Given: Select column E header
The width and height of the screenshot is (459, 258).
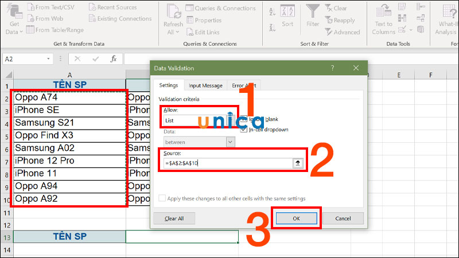Looking at the screenshot, I should pyautogui.click(x=399, y=75).
